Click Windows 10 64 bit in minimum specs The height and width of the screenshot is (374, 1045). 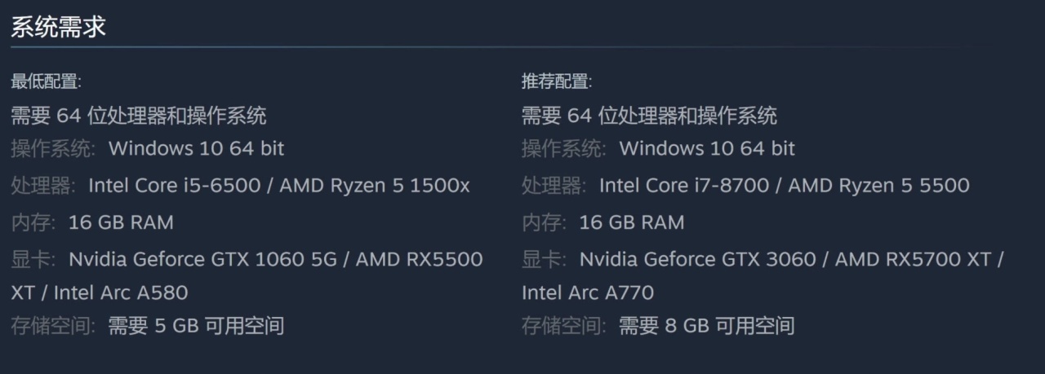pos(196,149)
